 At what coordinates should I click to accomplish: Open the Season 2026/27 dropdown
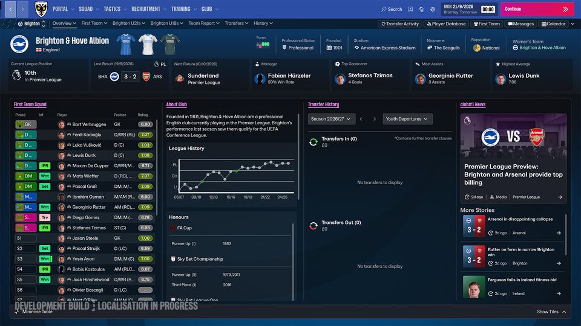tap(331, 119)
